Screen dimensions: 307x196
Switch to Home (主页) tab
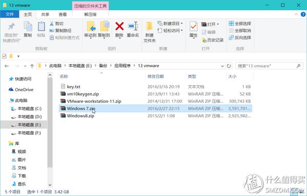click(x=28, y=14)
